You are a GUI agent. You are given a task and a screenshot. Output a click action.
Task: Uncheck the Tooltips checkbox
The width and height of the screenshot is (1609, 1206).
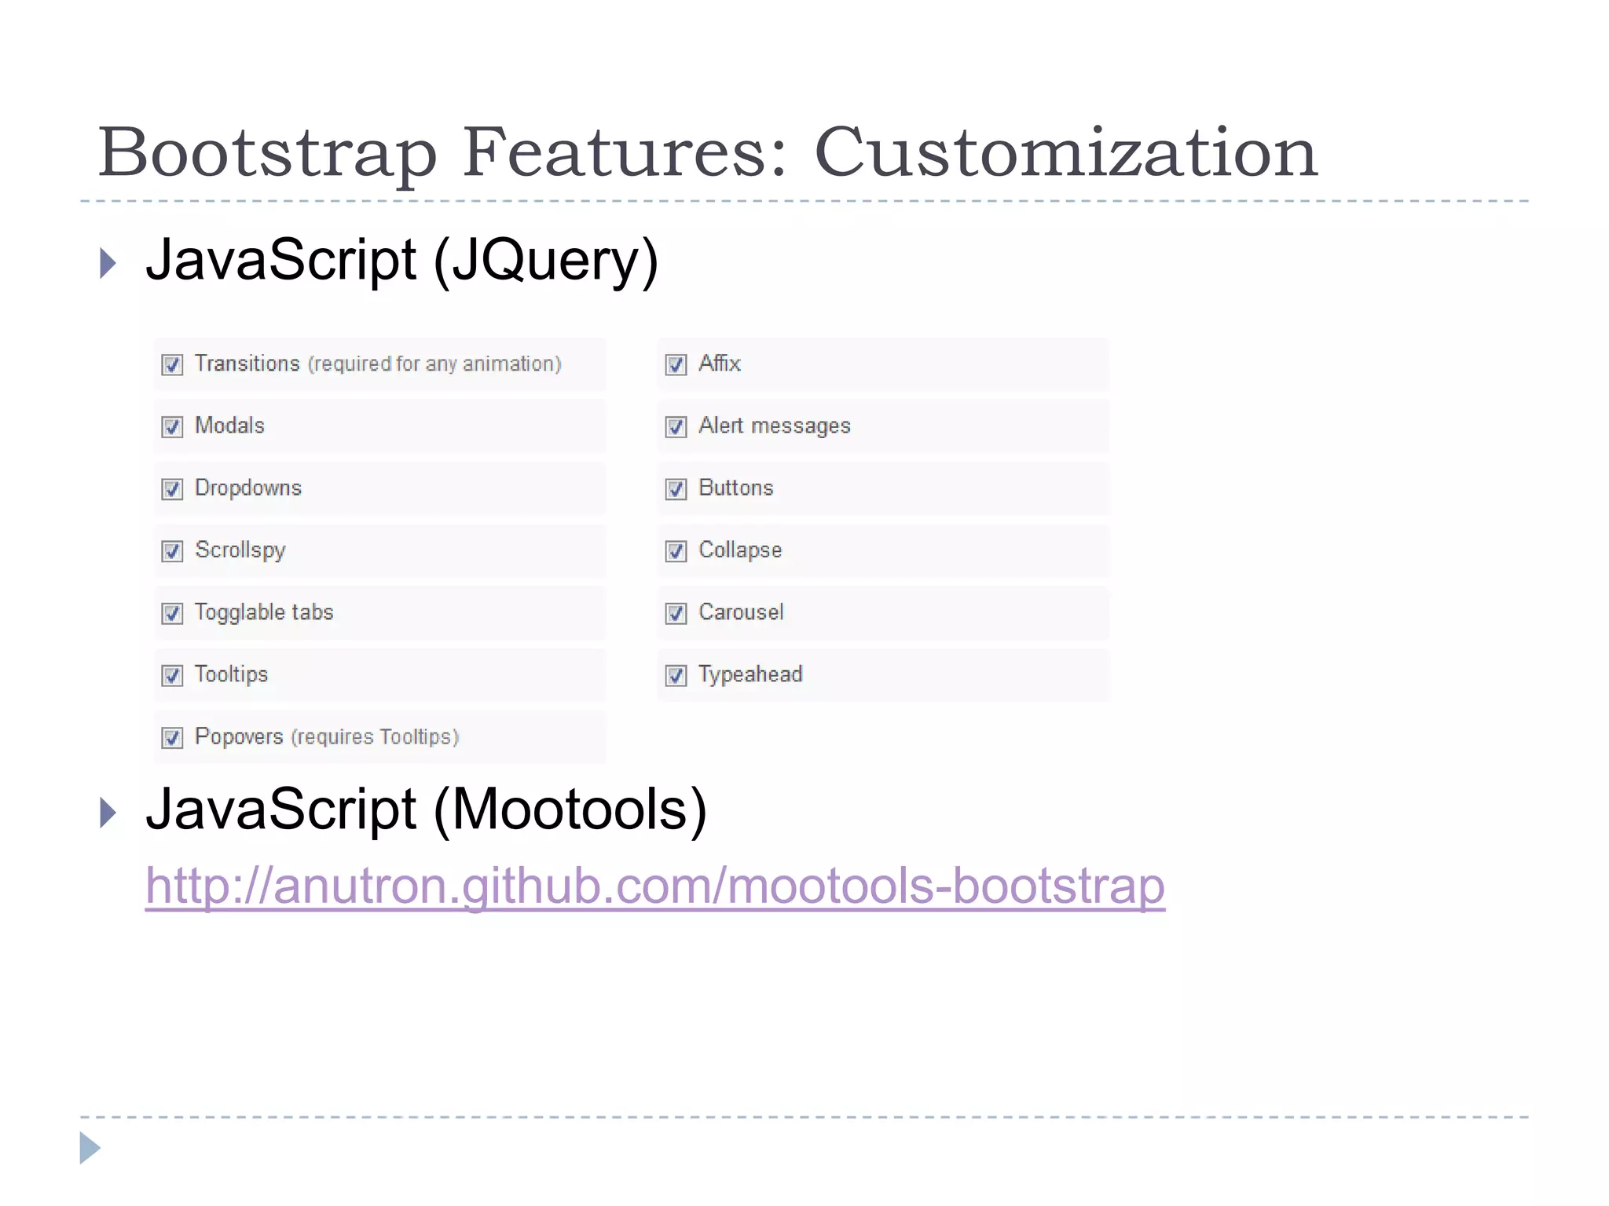(172, 674)
